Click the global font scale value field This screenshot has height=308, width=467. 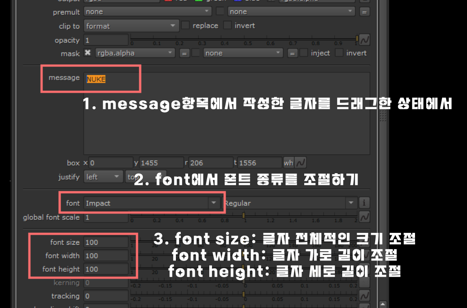[x=106, y=217]
